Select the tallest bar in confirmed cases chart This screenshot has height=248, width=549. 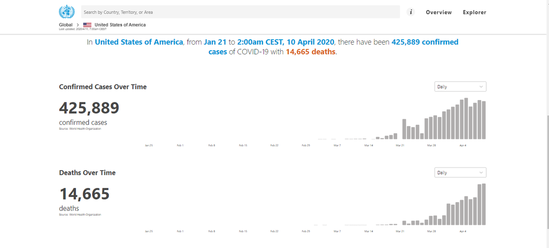pos(466,118)
